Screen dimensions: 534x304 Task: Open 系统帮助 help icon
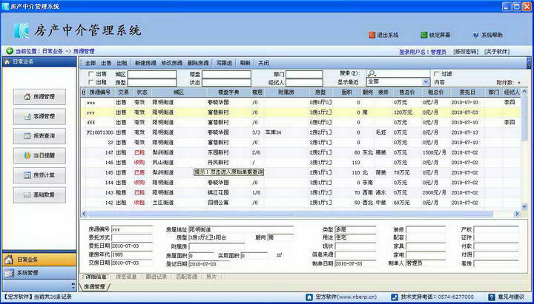475,35
